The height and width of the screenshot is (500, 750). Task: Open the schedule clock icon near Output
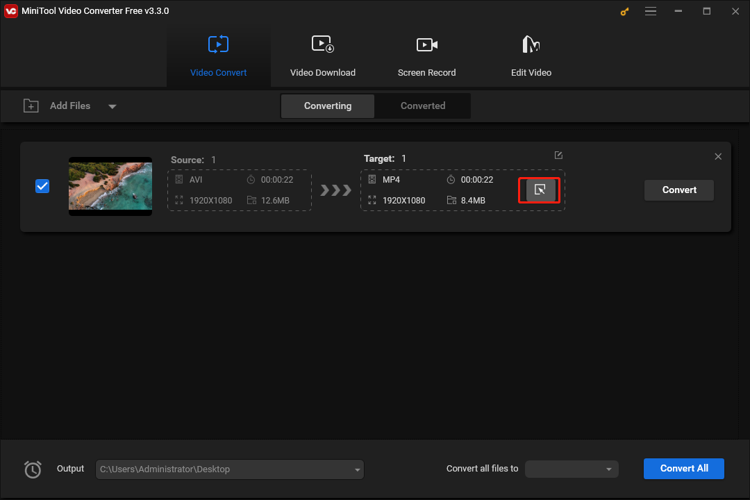32,469
